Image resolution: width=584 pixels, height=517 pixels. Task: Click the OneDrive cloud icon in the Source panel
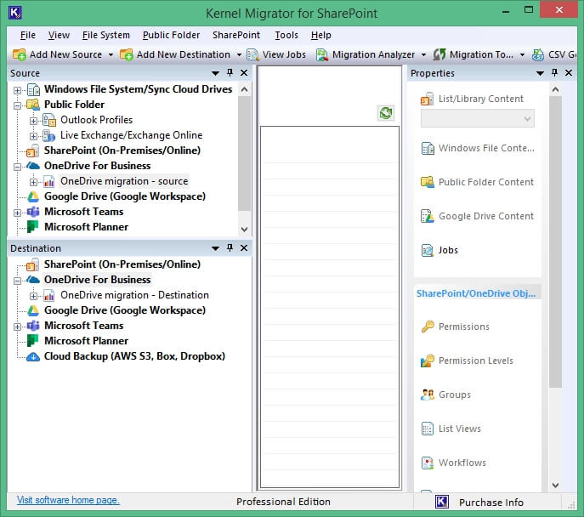pos(33,166)
